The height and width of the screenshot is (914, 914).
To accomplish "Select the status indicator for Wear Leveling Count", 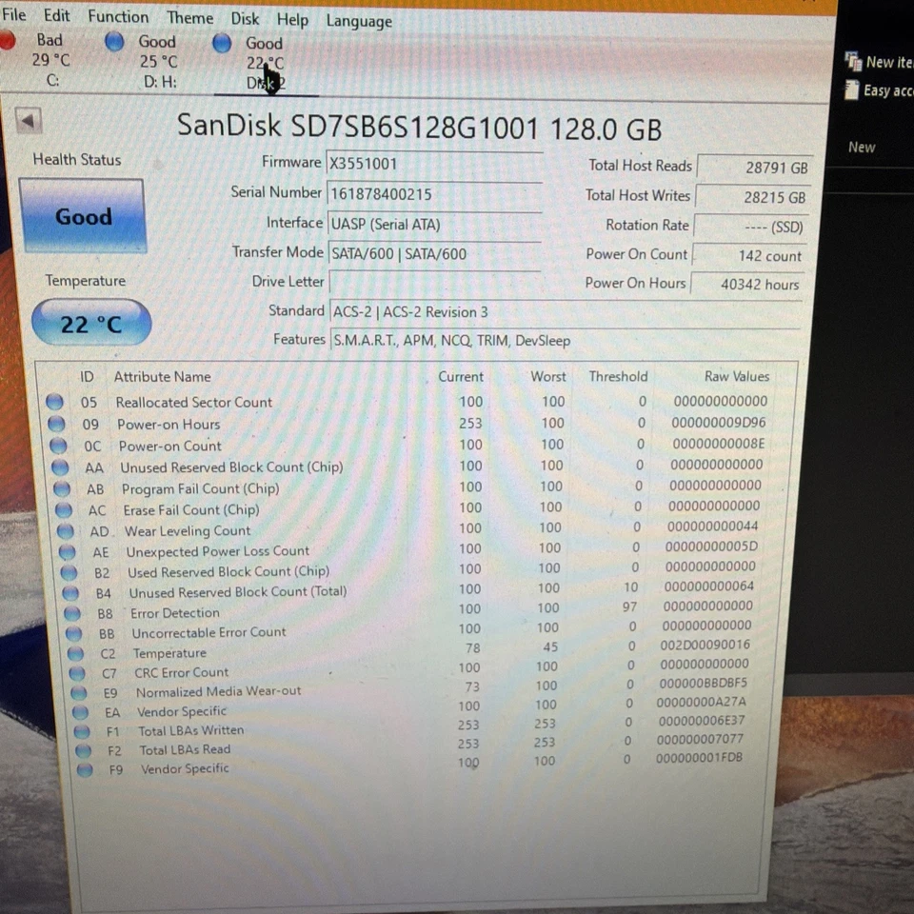I will point(65,529).
